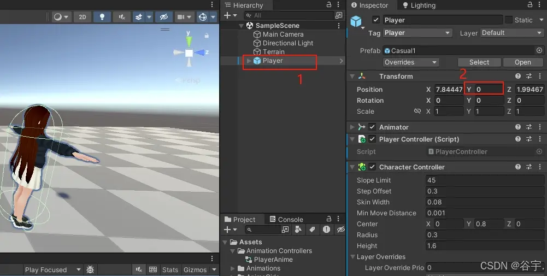
Task: Switch to the Console tab
Action: [x=286, y=219]
